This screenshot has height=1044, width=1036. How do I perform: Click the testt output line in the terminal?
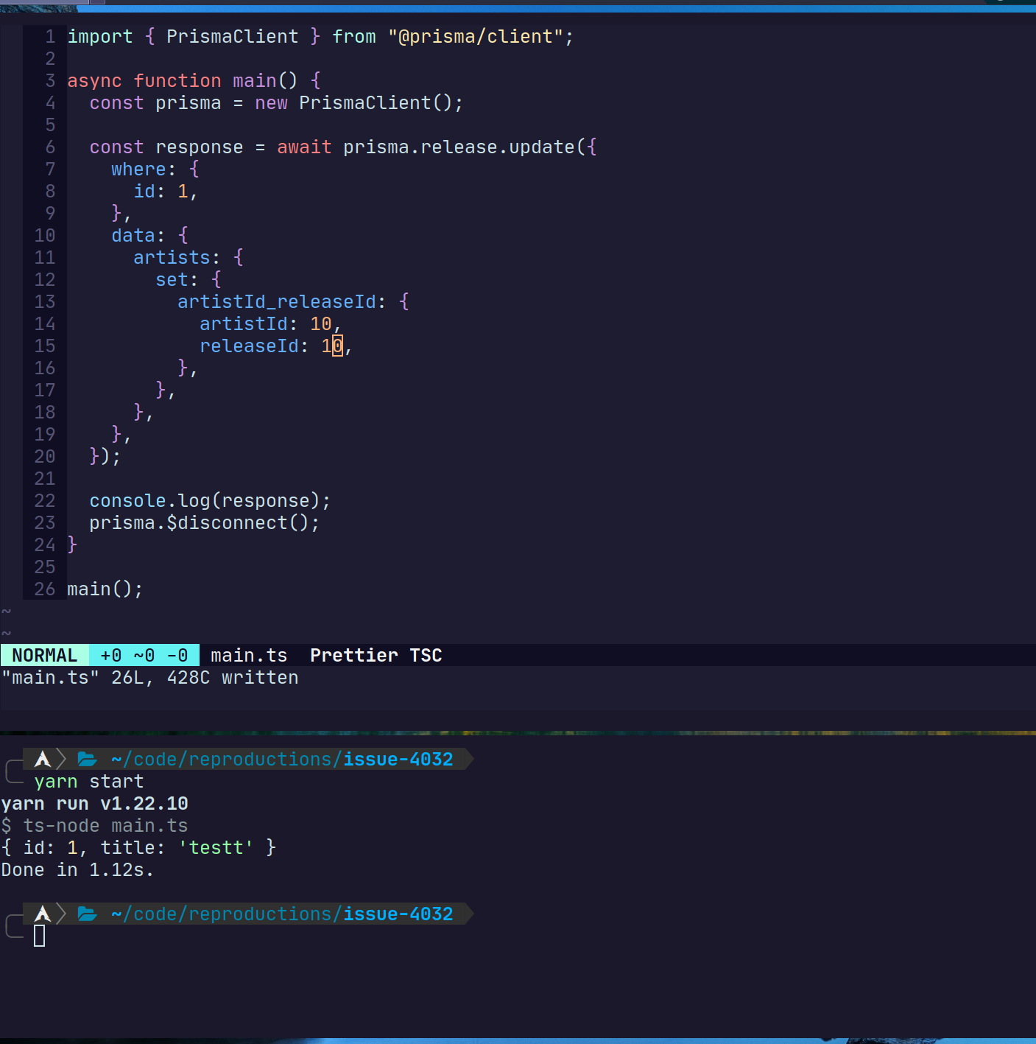pos(138,847)
